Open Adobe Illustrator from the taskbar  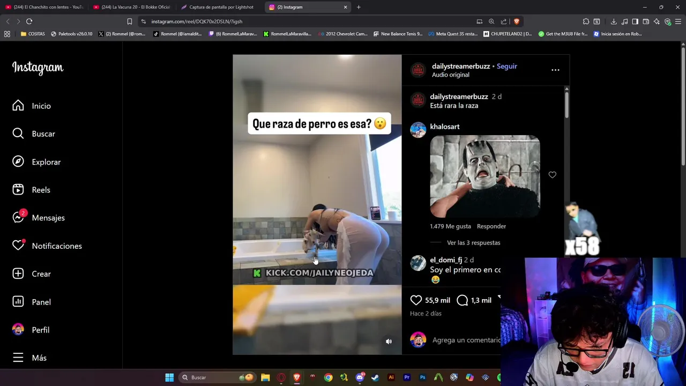tap(391, 377)
